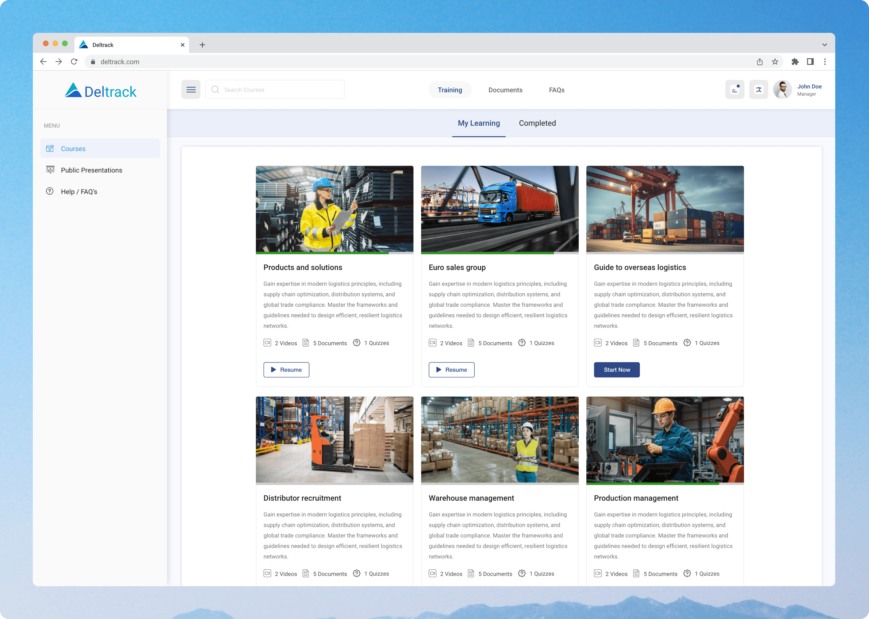This screenshot has width=869, height=619.
Task: Resume the Products and solutions course
Action: pyautogui.click(x=286, y=370)
